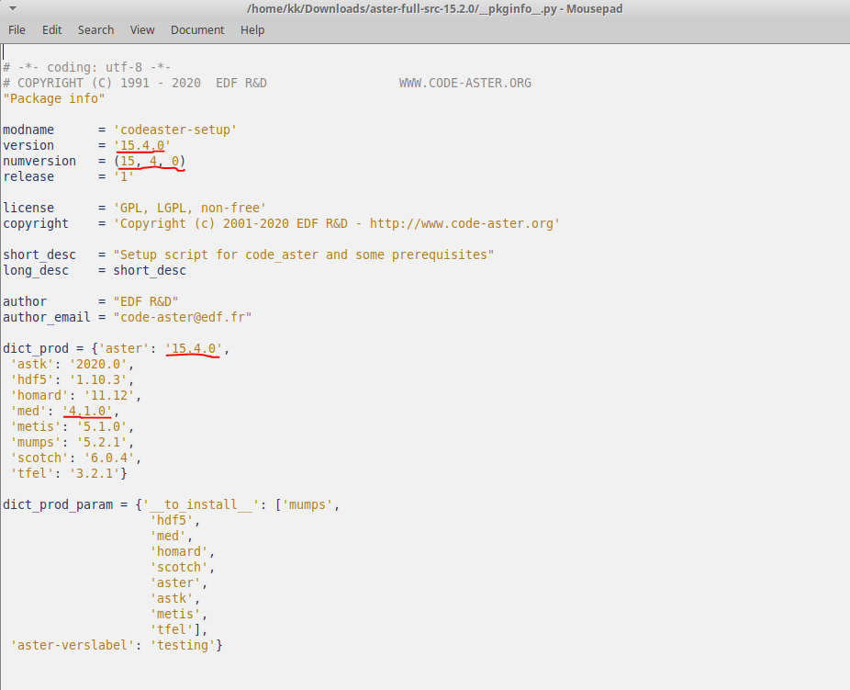Click the med version '4.1.0'

87,411
